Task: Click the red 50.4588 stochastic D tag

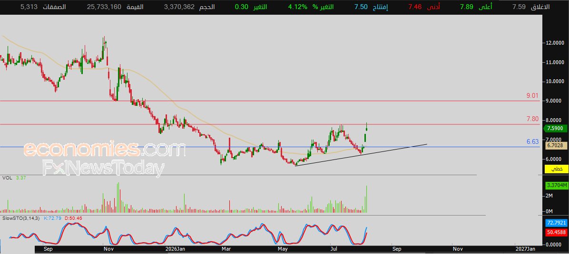Action: pyautogui.click(x=556, y=232)
